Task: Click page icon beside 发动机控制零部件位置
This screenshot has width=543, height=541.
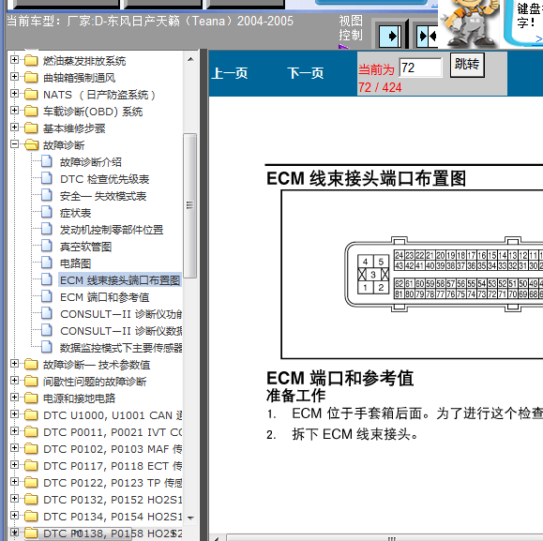Action: (x=47, y=229)
